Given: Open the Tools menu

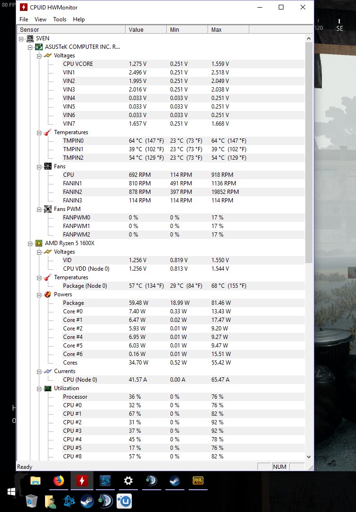Looking at the screenshot, I should (x=60, y=19).
